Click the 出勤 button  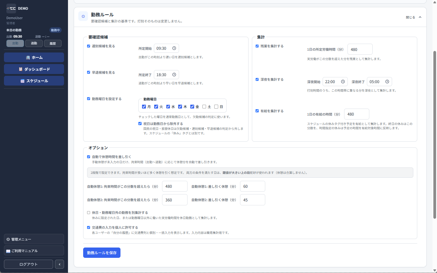pyautogui.click(x=15, y=43)
